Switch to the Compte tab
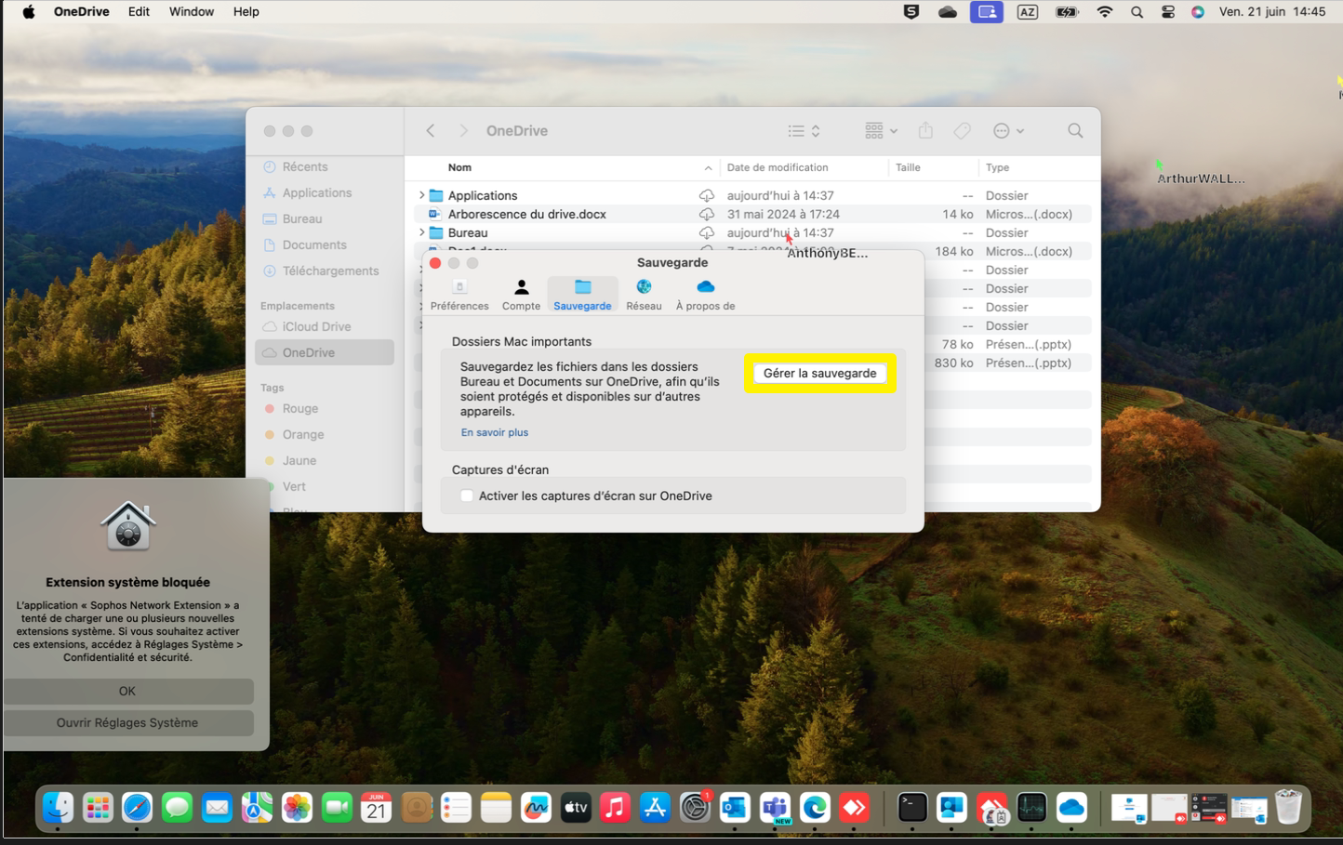1343x845 pixels. click(x=521, y=294)
